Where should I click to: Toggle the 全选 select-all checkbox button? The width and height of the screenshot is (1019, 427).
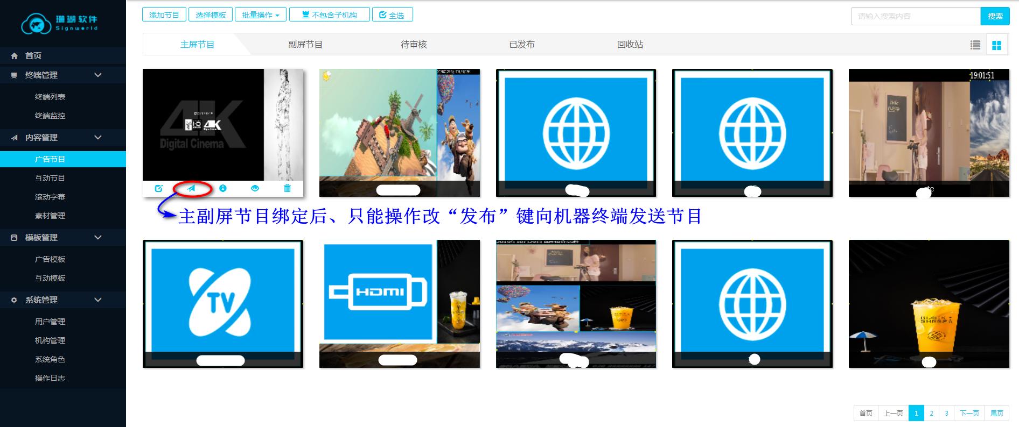[392, 15]
